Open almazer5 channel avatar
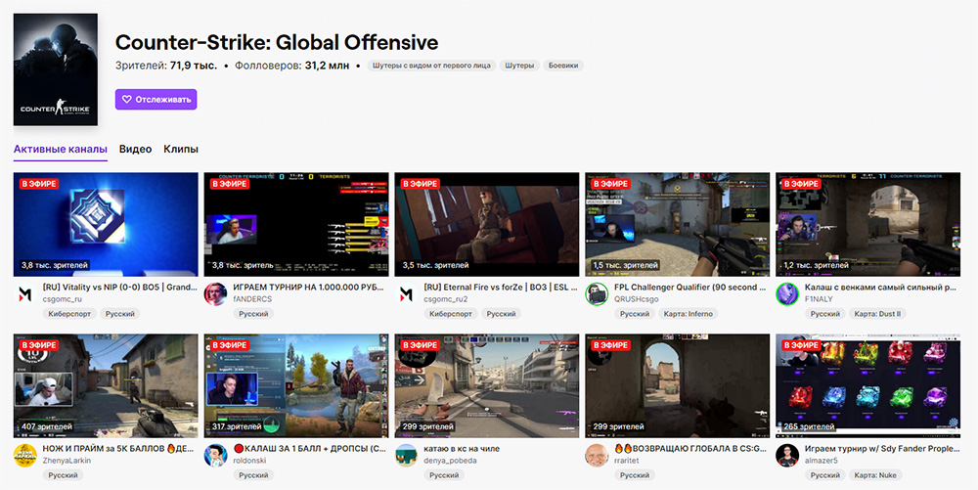This screenshot has width=978, height=490. [x=787, y=455]
